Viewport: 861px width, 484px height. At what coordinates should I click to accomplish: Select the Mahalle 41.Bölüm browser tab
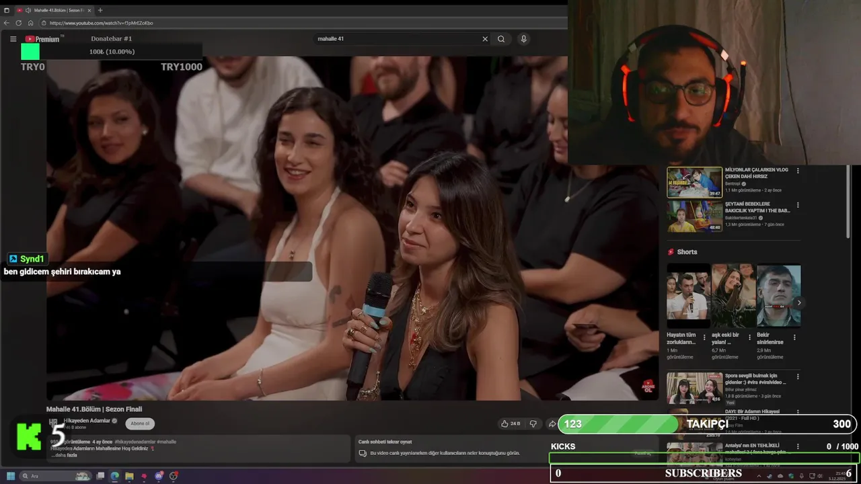point(54,10)
